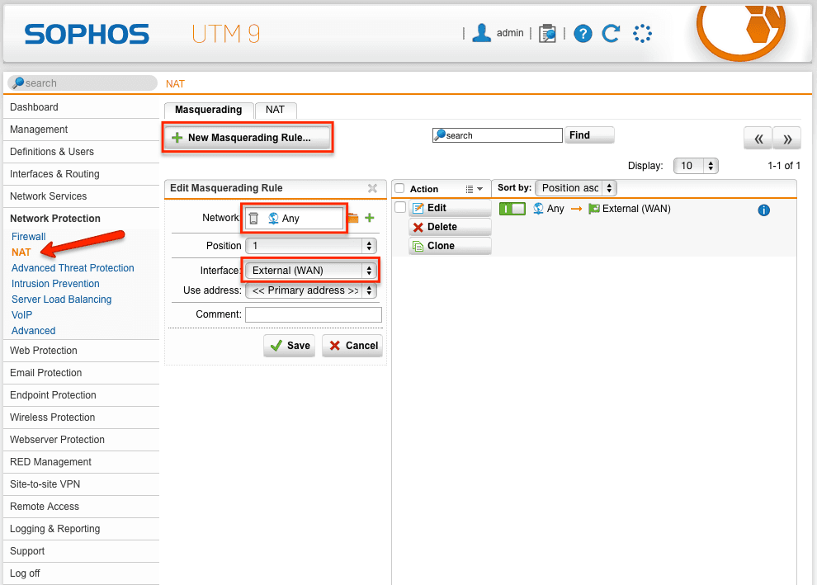Toggle the masquerading rule on/off switch
Image resolution: width=817 pixels, height=585 pixels.
point(512,209)
